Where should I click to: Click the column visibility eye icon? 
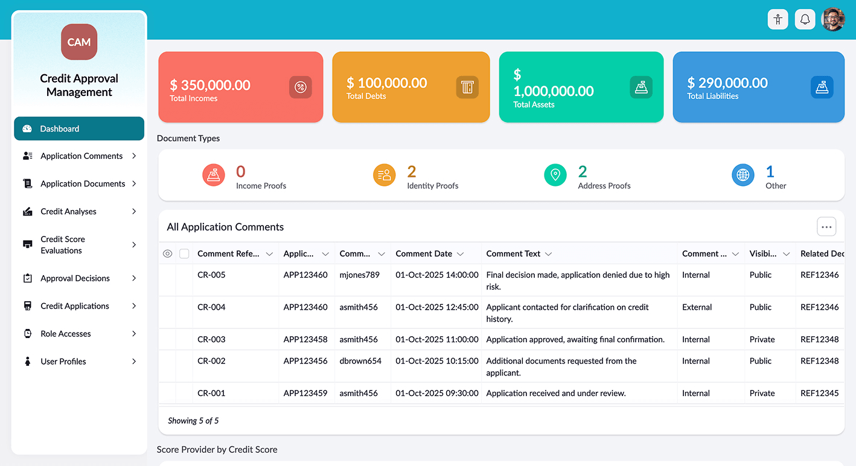pyautogui.click(x=167, y=254)
